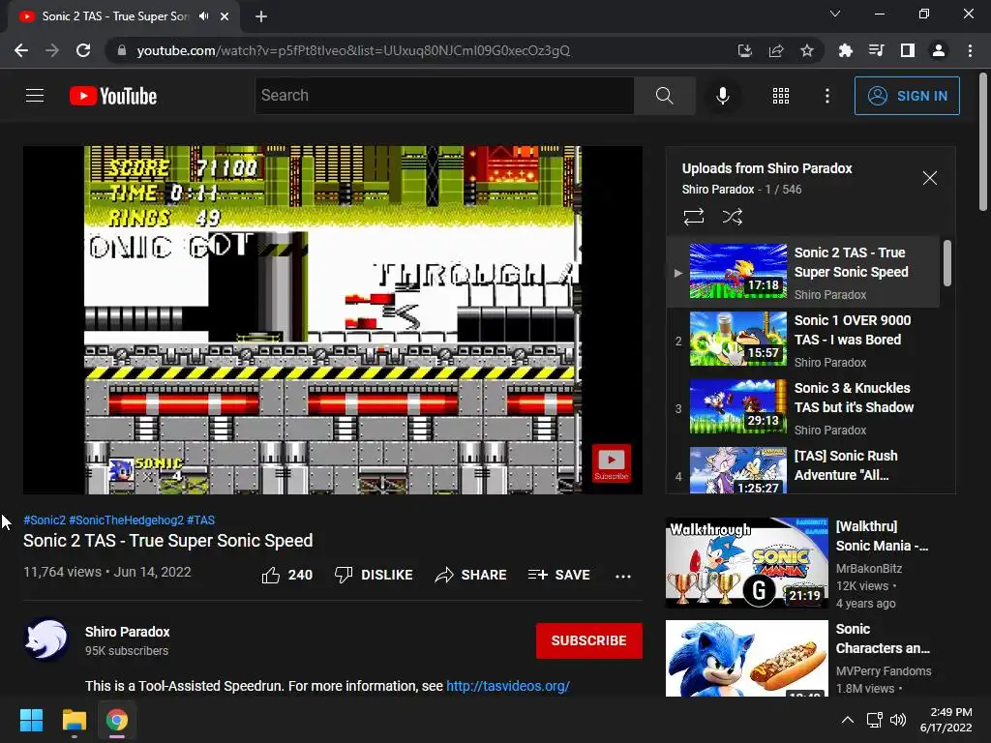991x743 pixels.
Task: Click the Chrome taskbar icon
Action: click(x=117, y=720)
